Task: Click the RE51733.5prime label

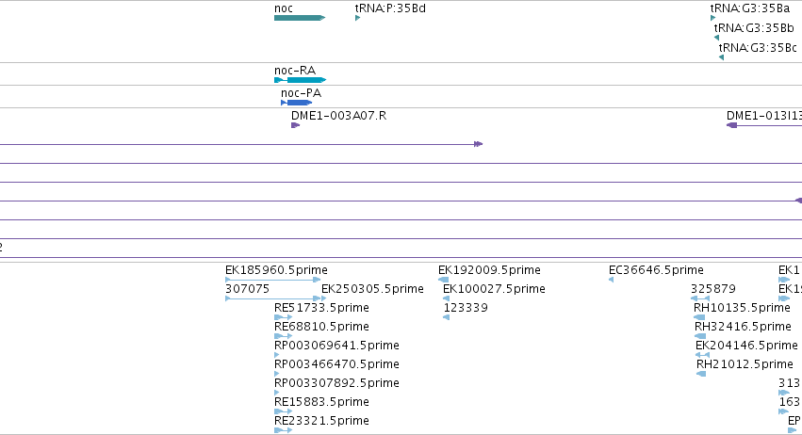Action: pos(321,308)
